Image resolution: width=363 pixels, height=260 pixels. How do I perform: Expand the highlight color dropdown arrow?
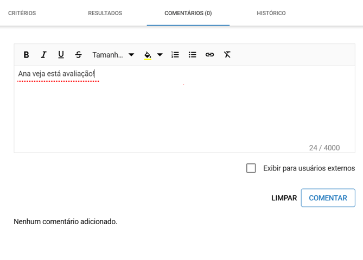coord(160,55)
